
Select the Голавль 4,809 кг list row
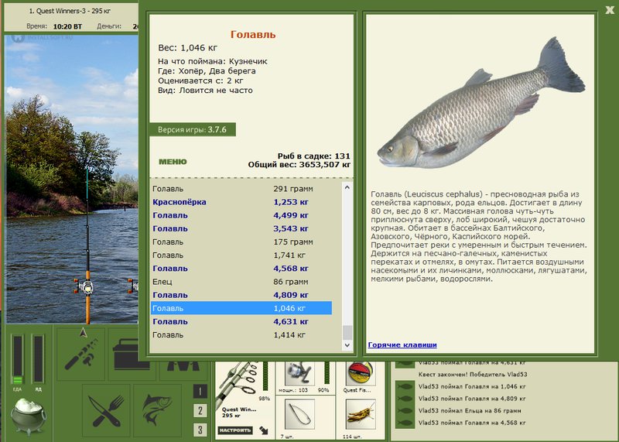241,295
